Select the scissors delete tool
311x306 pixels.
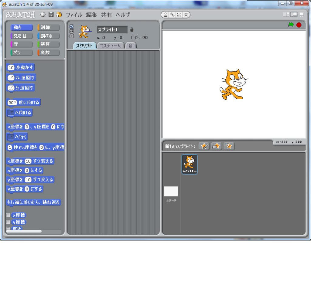tap(172, 15)
